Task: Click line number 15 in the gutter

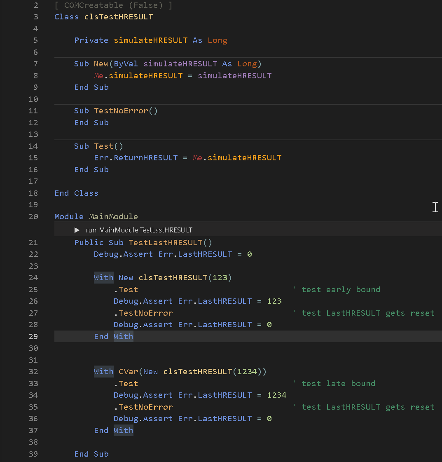Action: tap(33, 157)
